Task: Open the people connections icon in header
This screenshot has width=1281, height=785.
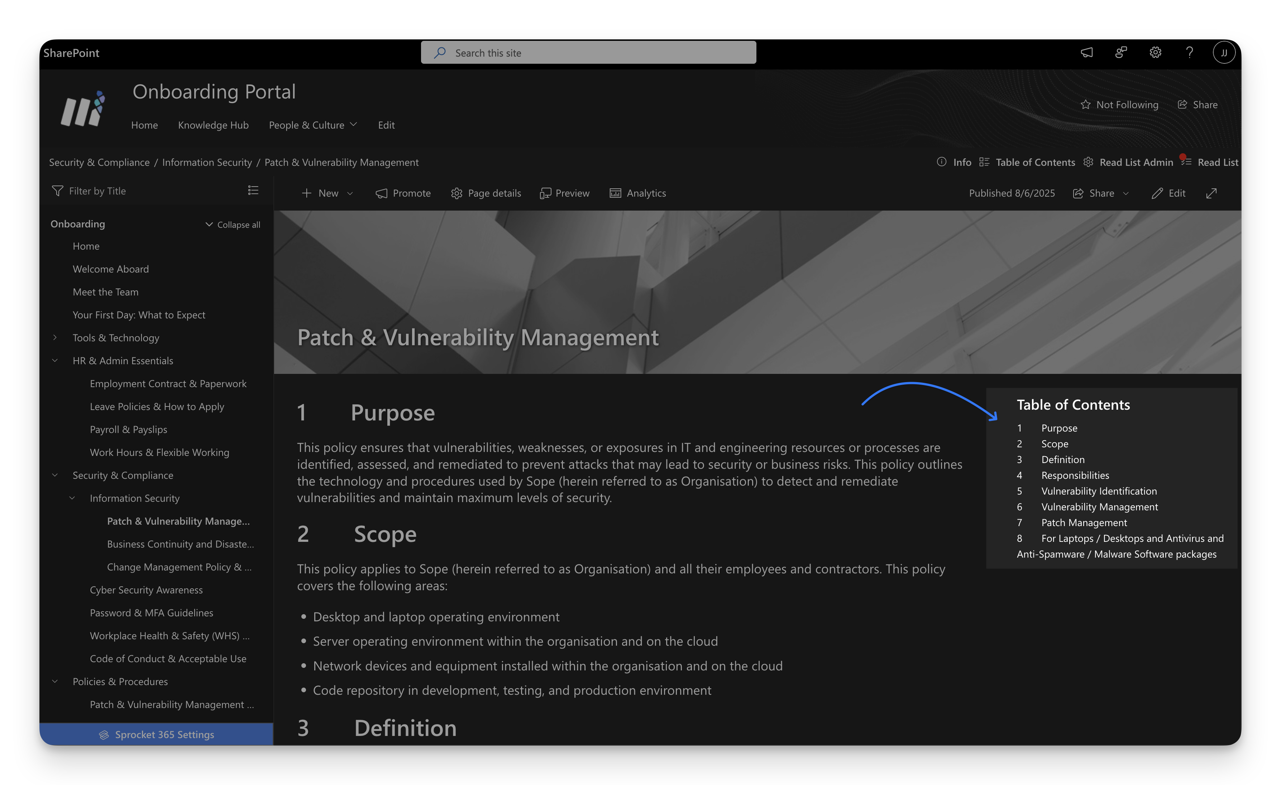Action: (x=1121, y=53)
